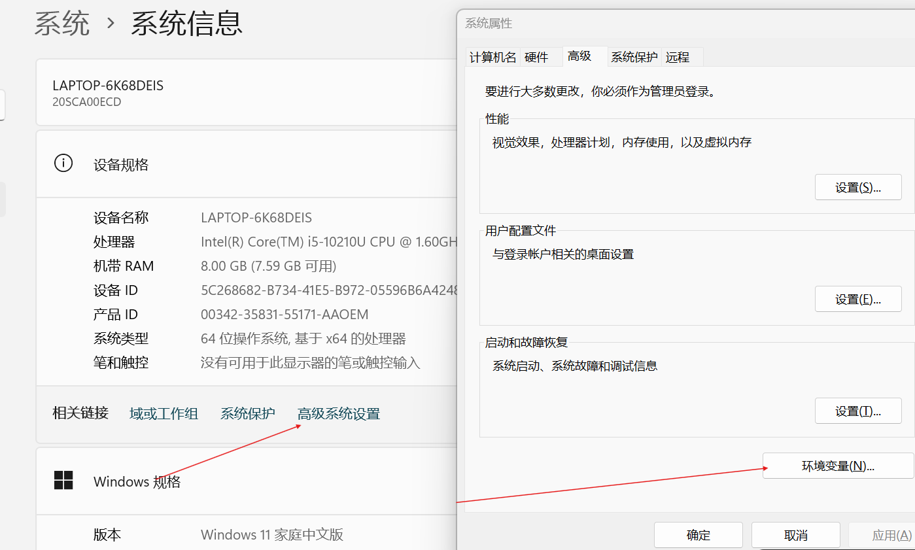Open user profiles 设置(E)... button

tap(857, 300)
